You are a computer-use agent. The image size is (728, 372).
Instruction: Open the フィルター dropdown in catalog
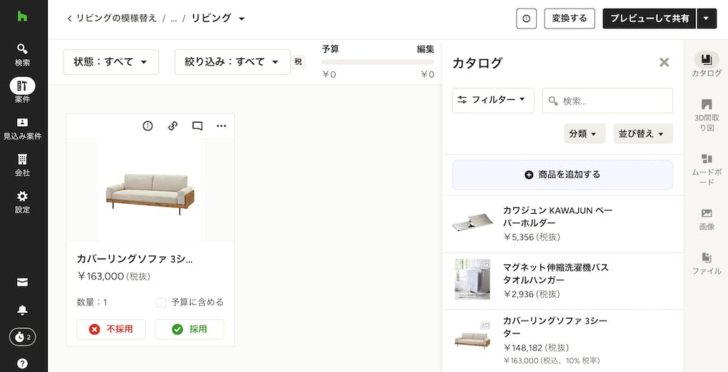492,100
